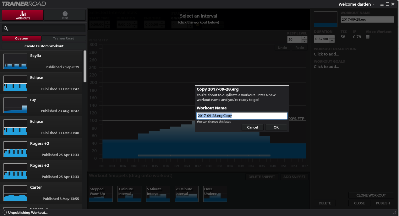Select the 20 Minute Interval snippet
This screenshot has height=216, width=399.
(x=187, y=194)
